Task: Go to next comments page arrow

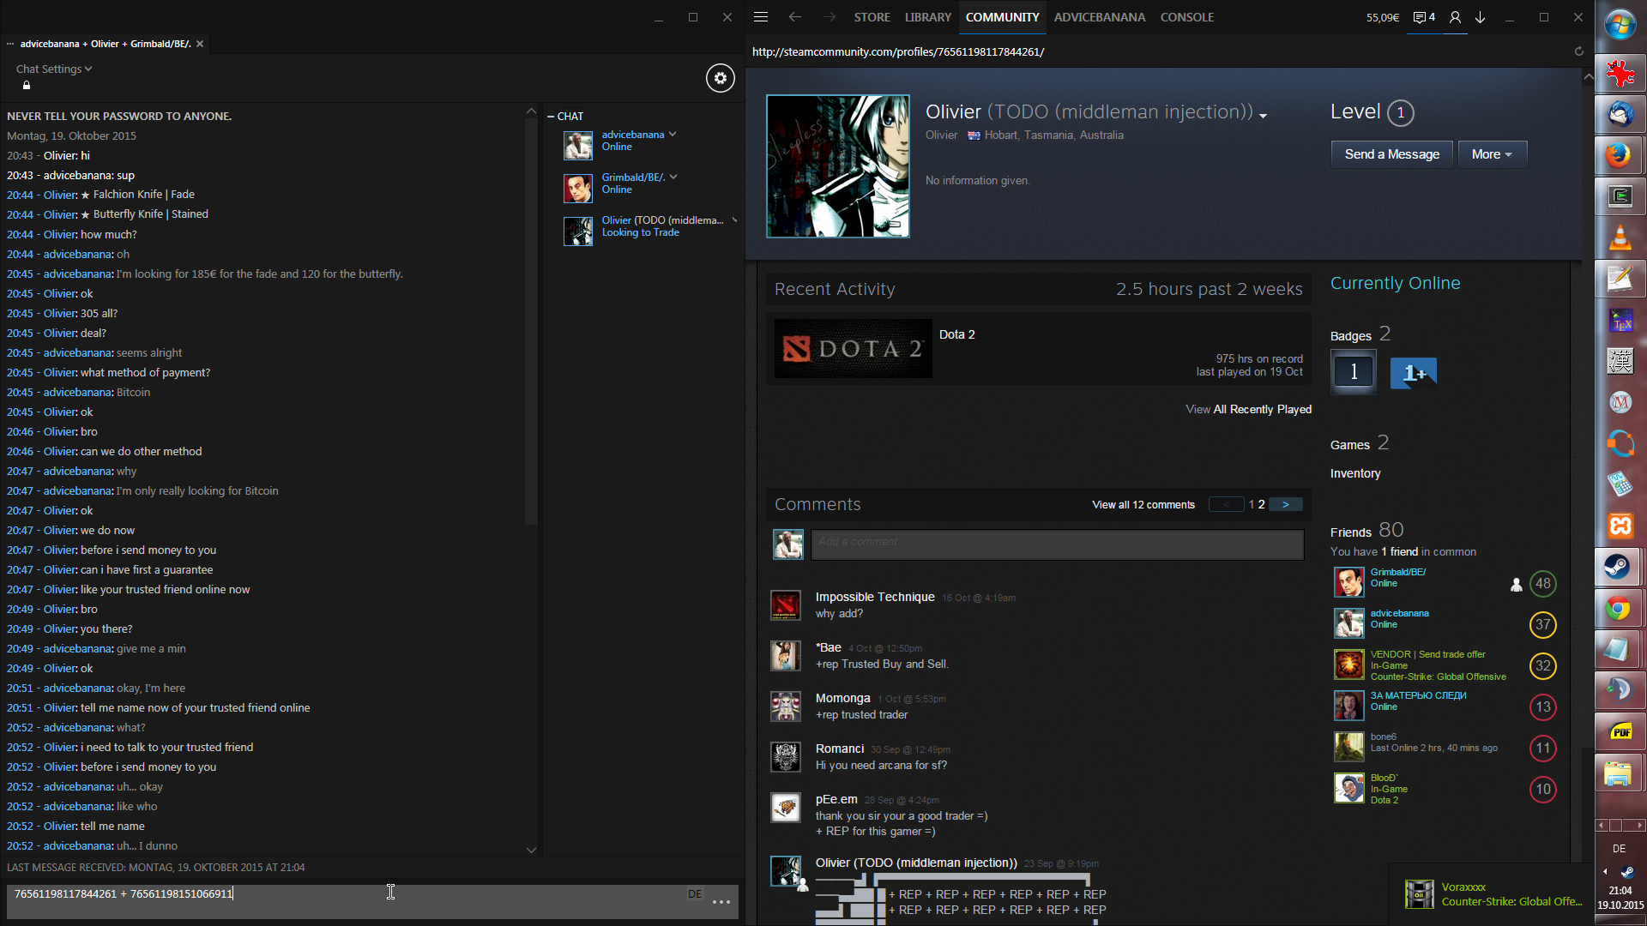Action: [1285, 505]
